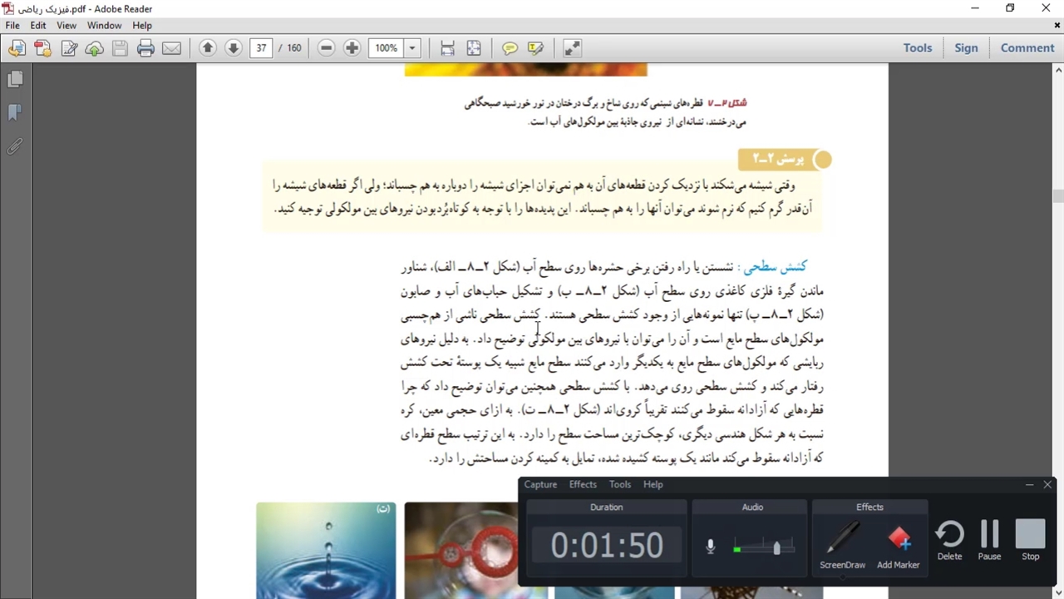Select the highlight text tool

[x=535, y=48]
